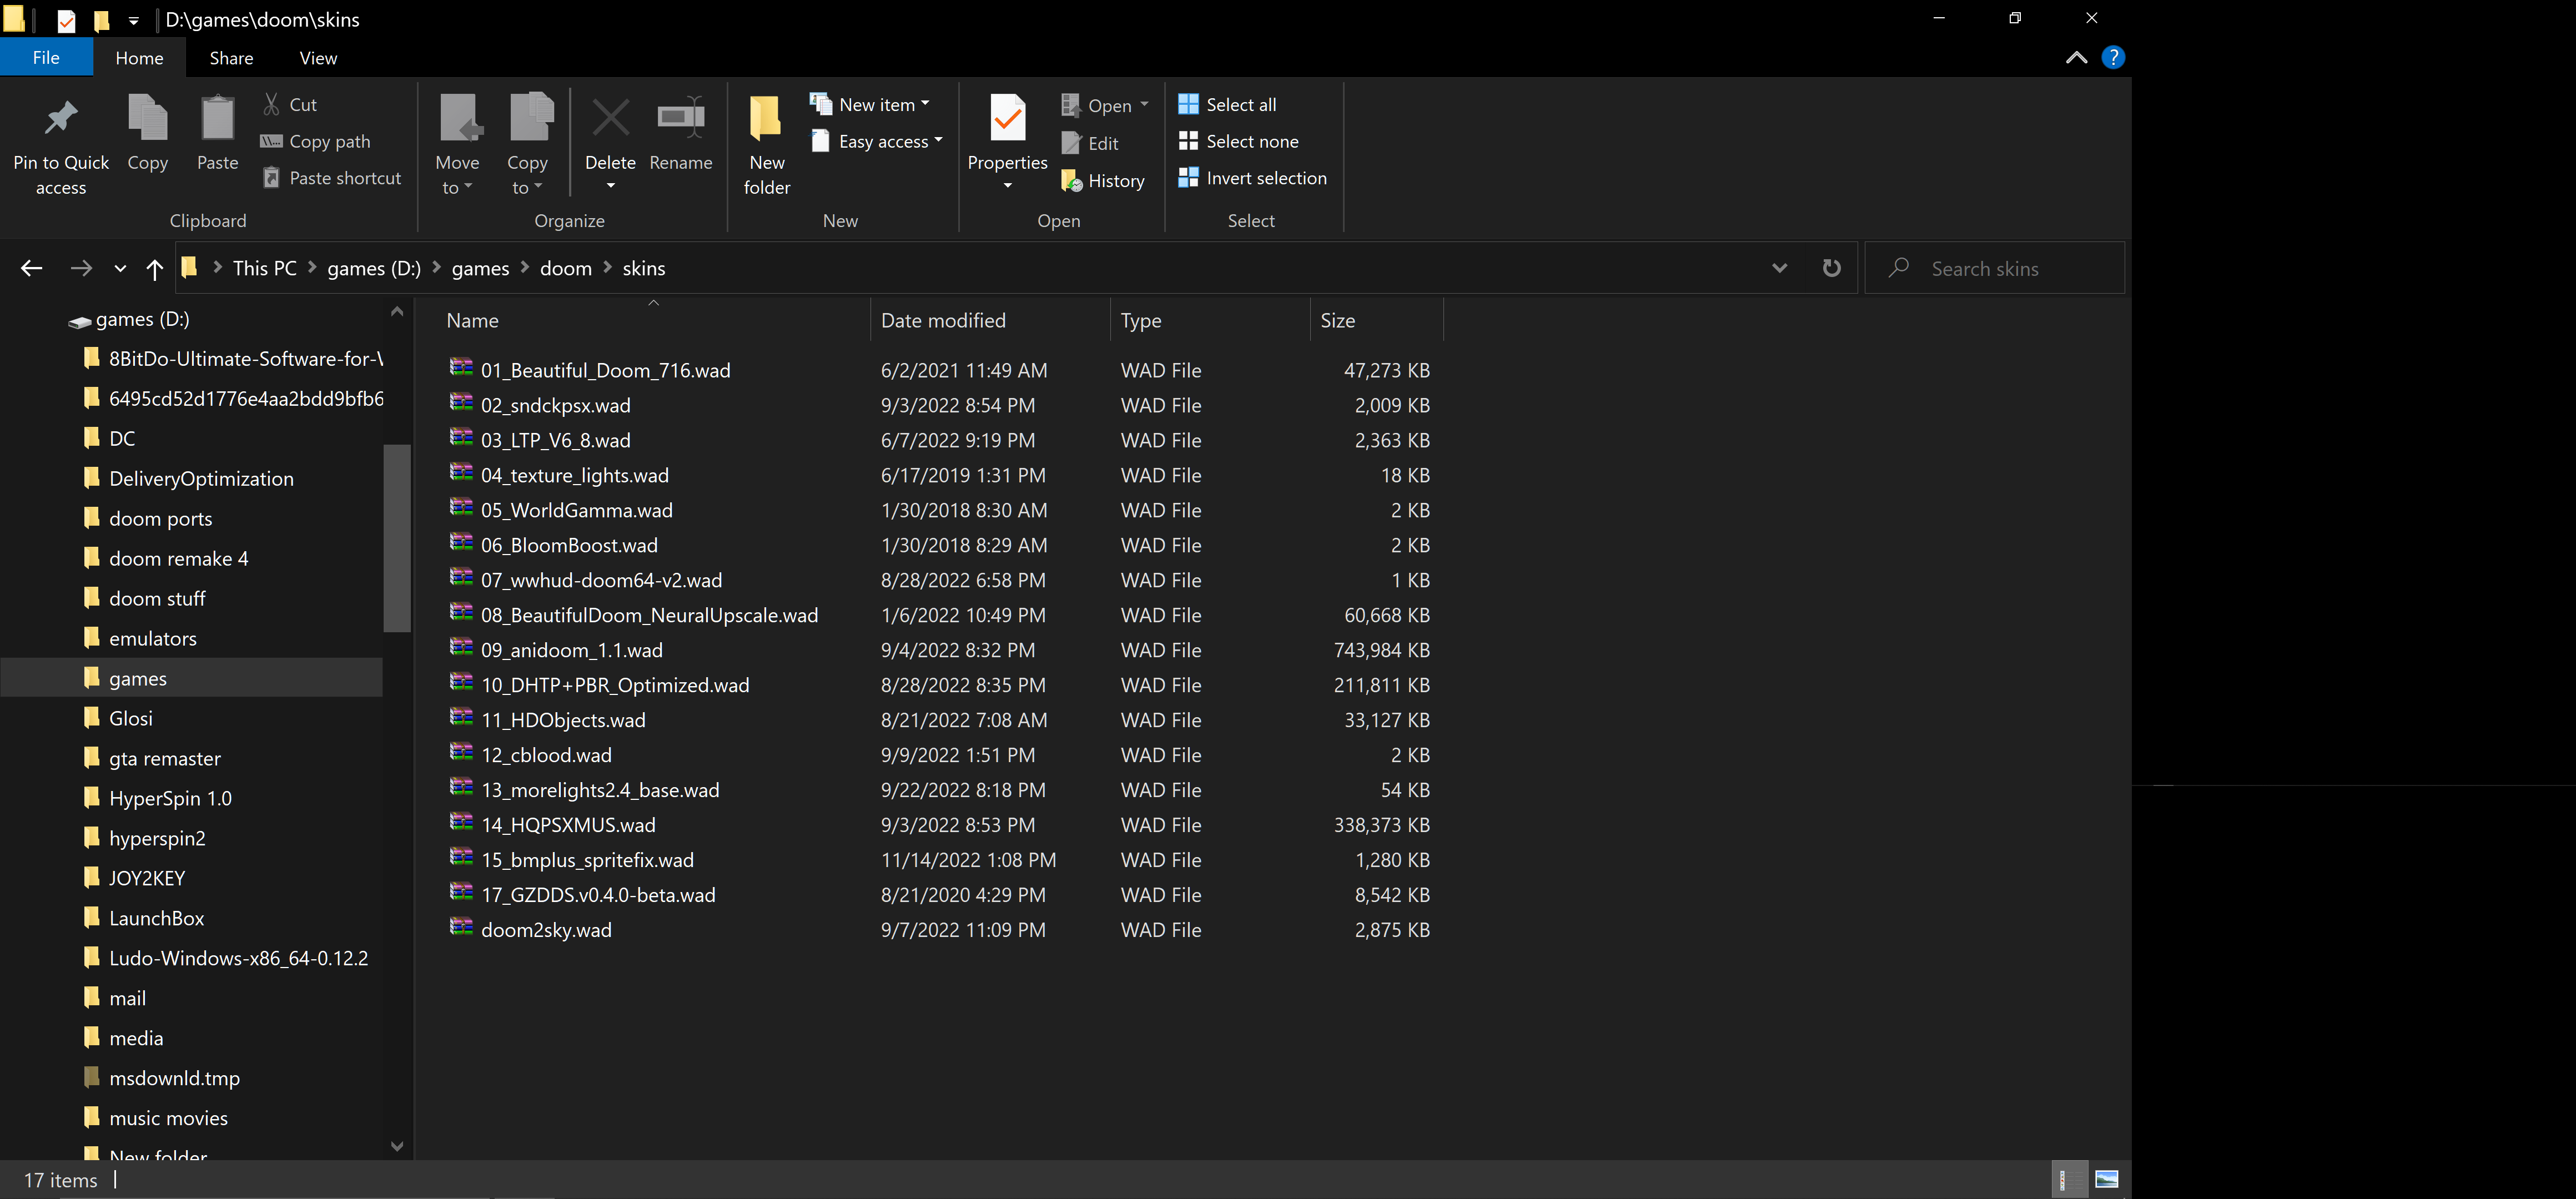The image size is (2576, 1199).
Task: Switch to the View ribbon tab
Action: click(318, 58)
